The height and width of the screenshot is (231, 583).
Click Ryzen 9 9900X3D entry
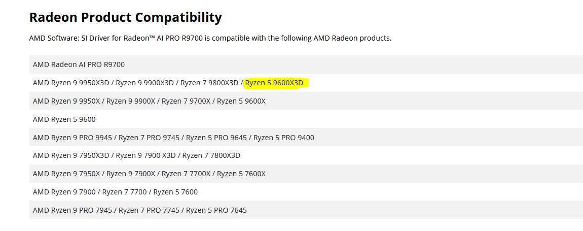(x=145, y=83)
